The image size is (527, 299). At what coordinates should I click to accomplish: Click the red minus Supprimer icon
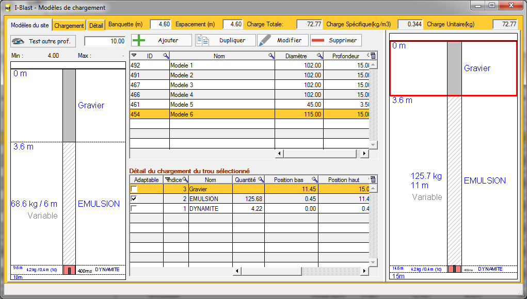coord(318,40)
